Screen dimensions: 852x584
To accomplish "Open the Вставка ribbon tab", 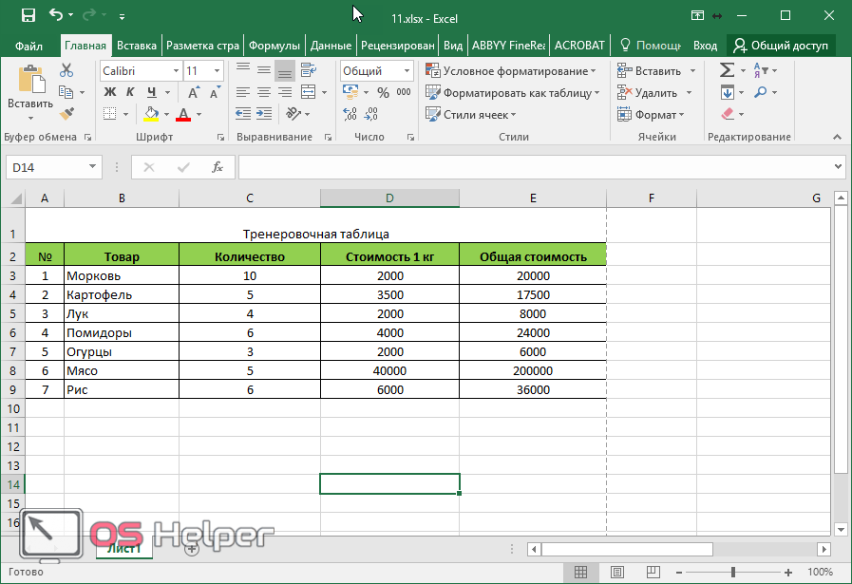I will point(137,45).
